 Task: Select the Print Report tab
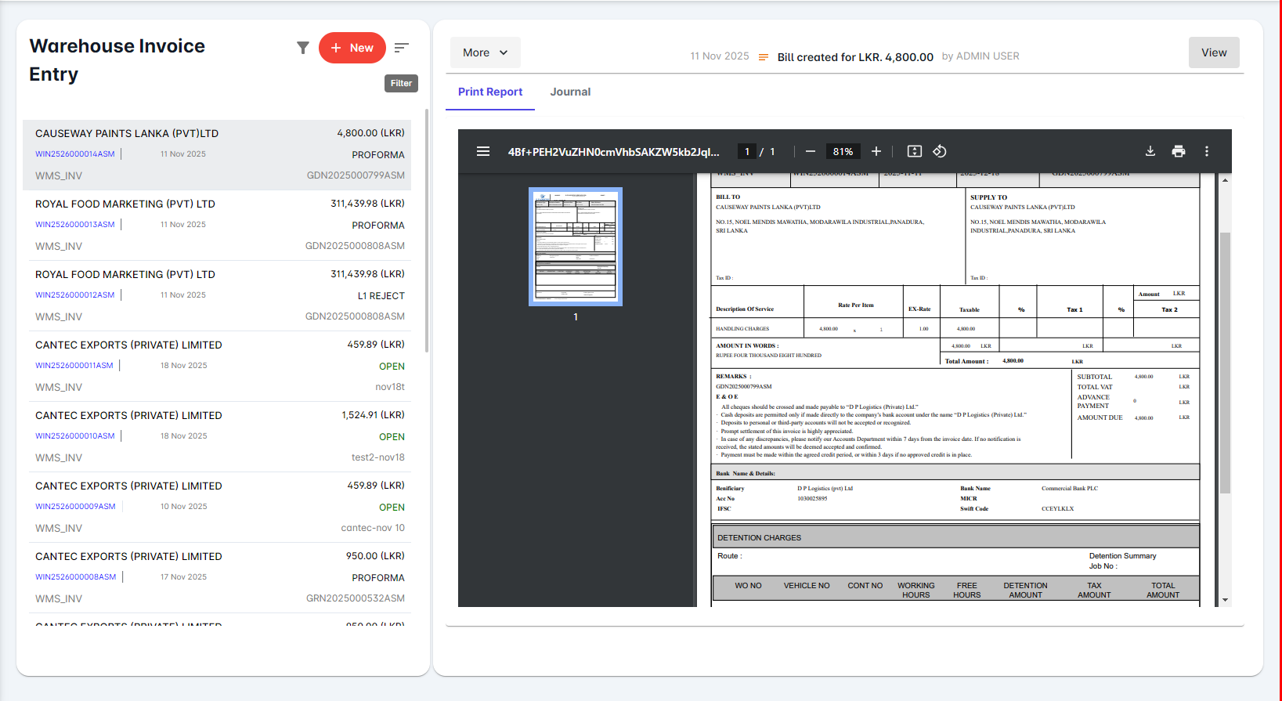490,92
